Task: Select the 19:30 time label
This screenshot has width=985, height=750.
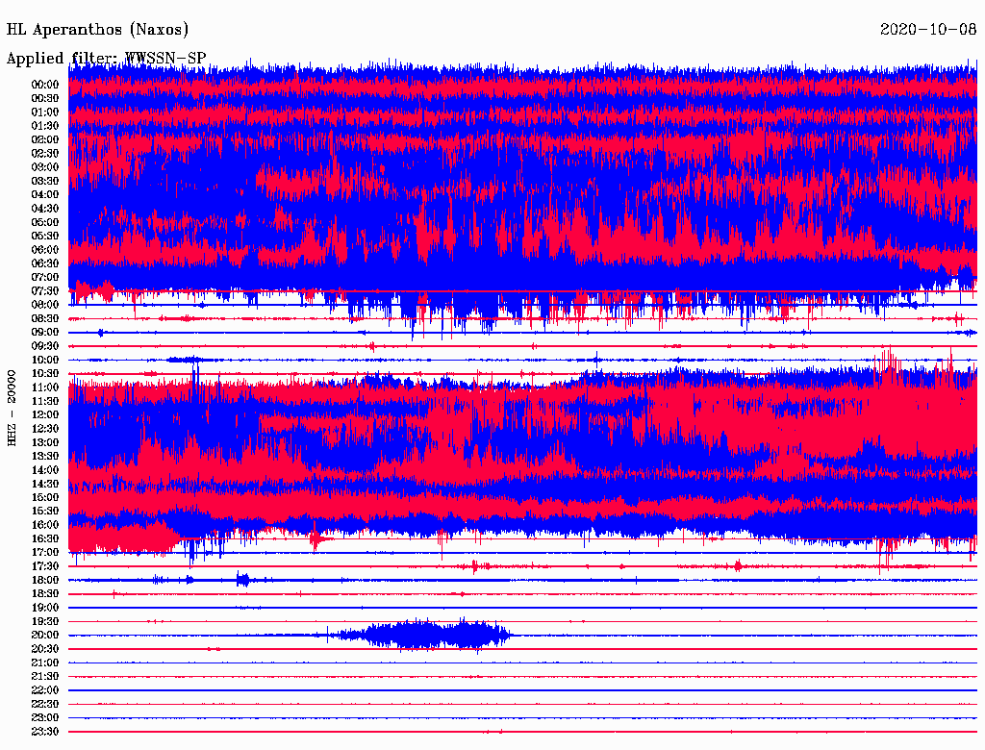Action: (x=45, y=621)
